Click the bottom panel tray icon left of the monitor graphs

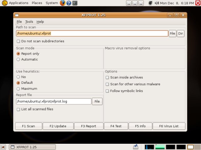click(x=135, y=147)
